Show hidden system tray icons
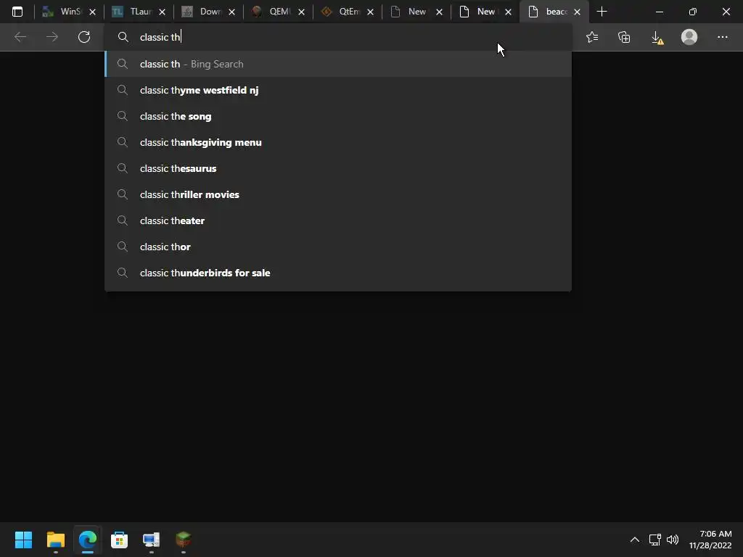Screen dimensions: 743x557 click(635, 540)
